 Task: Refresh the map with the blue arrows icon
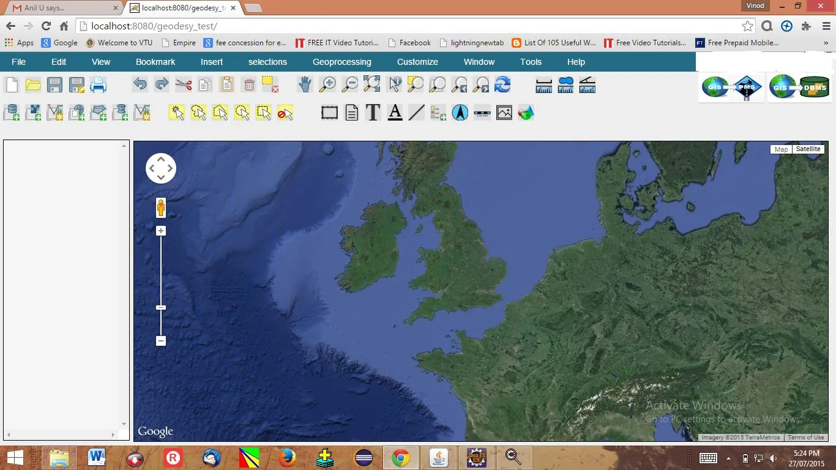[x=502, y=84]
